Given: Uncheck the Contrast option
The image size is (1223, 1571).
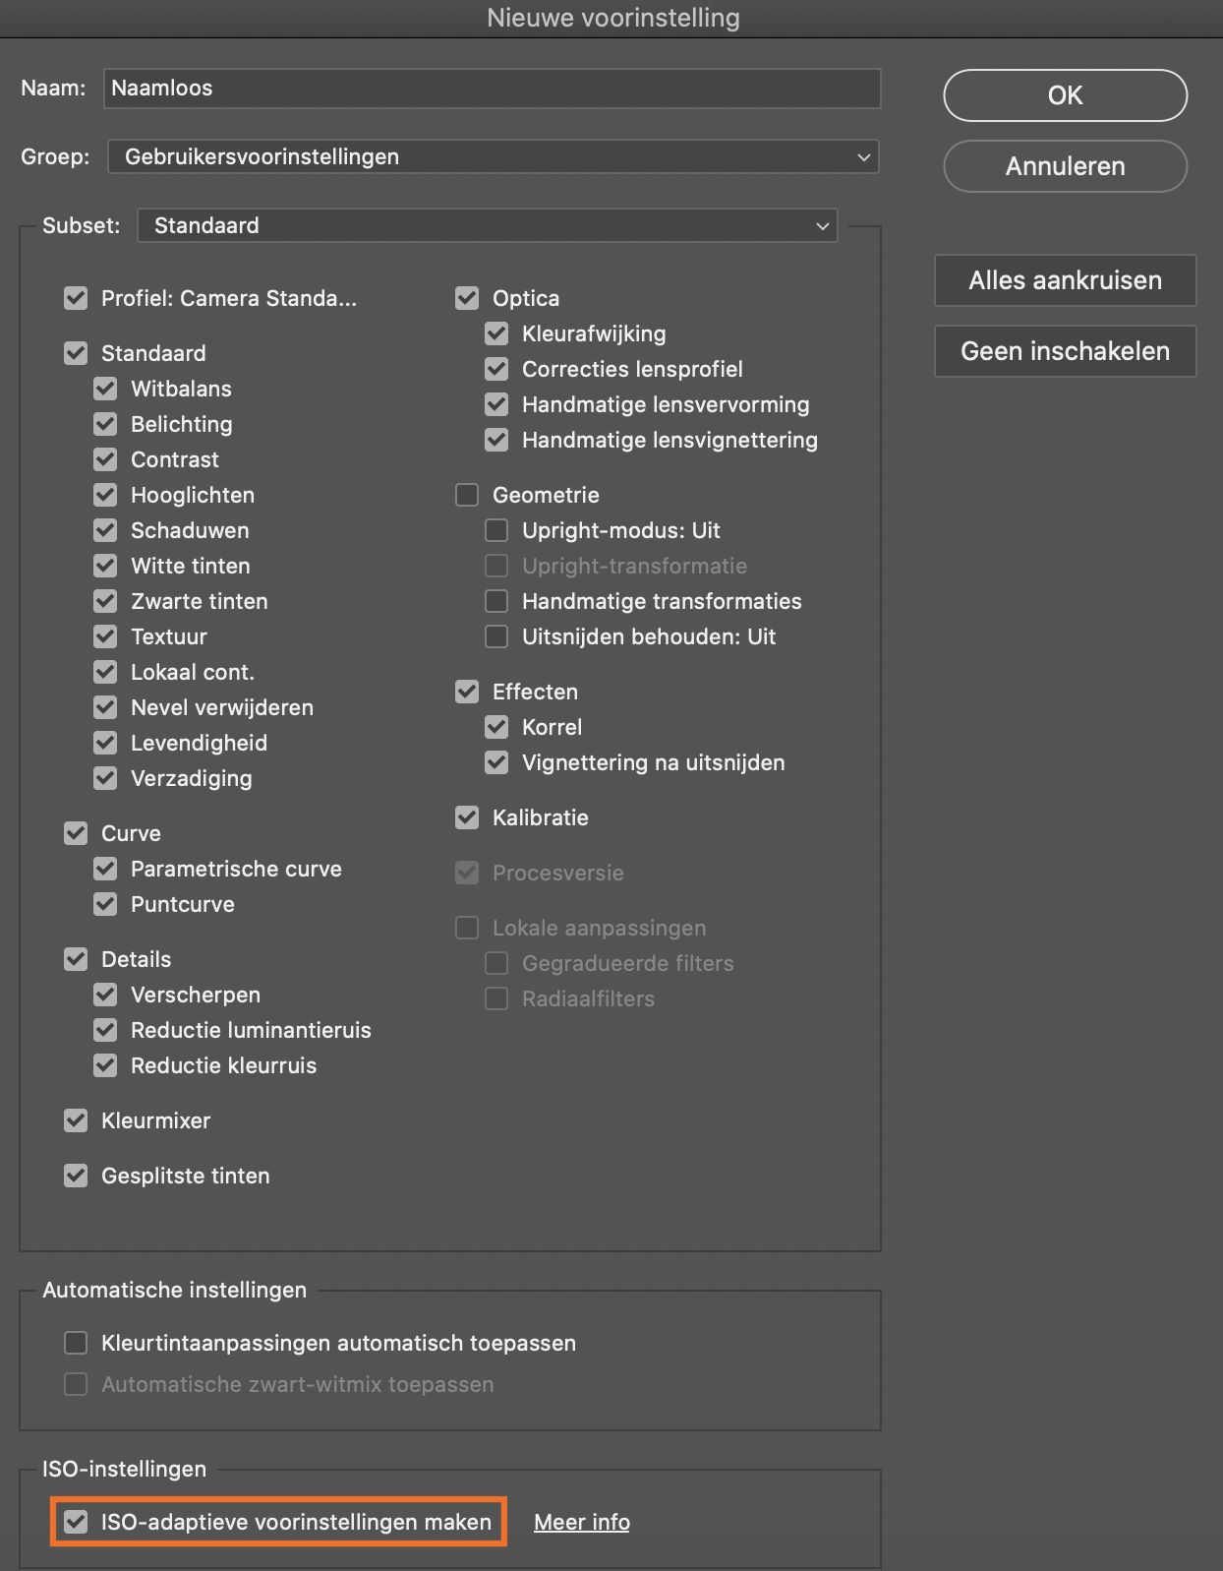Looking at the screenshot, I should click(x=106, y=459).
